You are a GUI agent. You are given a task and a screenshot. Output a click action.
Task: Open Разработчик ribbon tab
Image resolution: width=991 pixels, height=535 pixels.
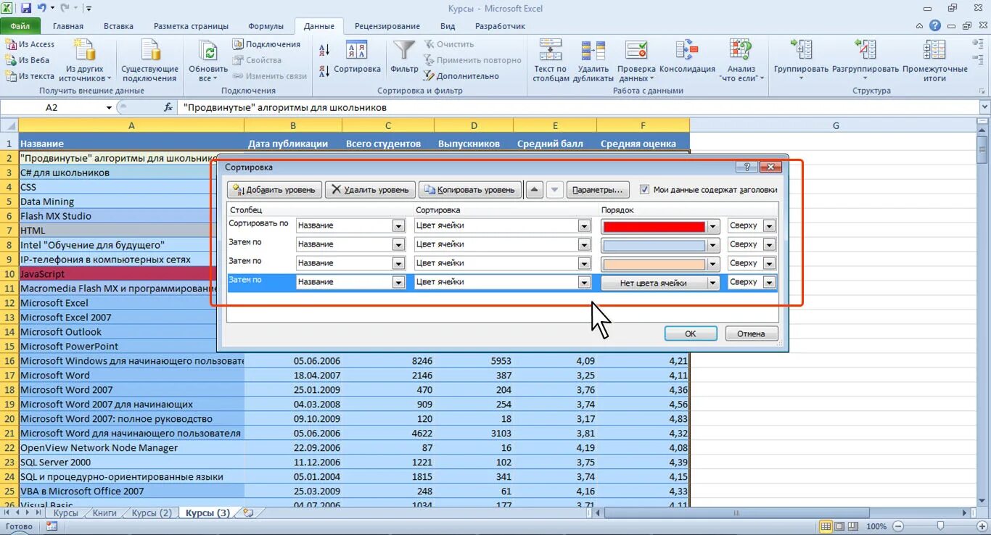[x=500, y=26]
